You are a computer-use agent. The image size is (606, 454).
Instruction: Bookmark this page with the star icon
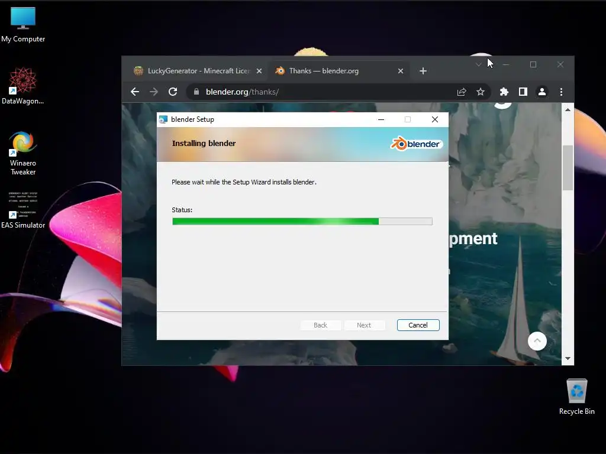[x=481, y=92]
